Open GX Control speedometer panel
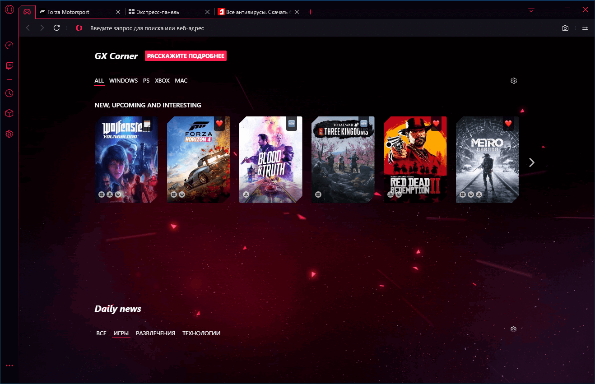Screen dimensions: 595x384 coord(9,45)
